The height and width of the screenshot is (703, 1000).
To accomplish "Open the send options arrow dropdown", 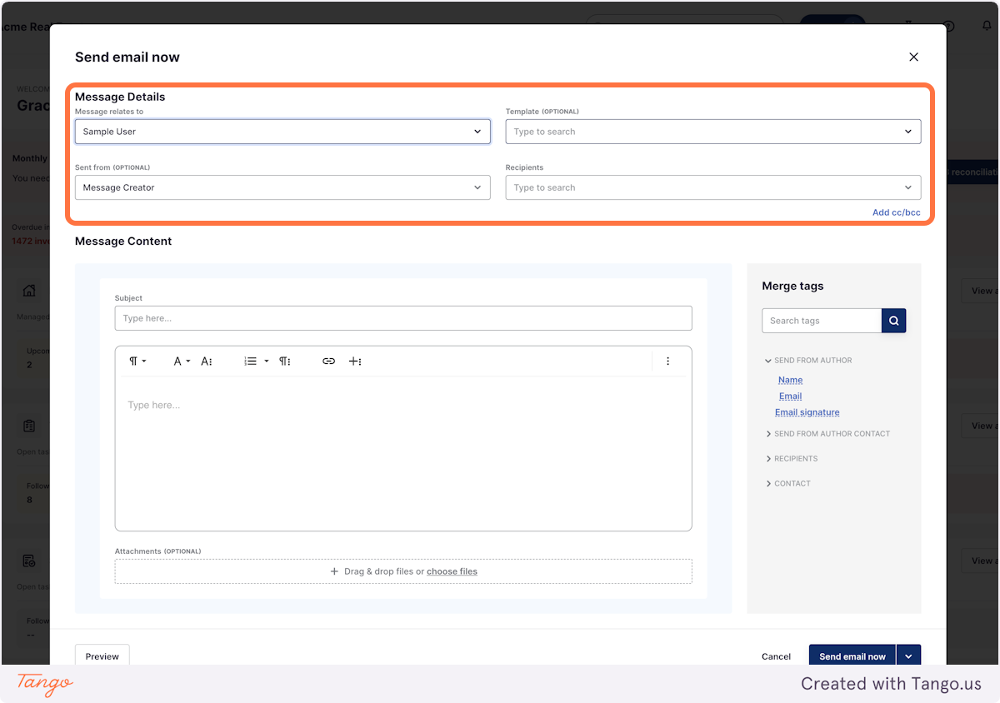I will [x=909, y=656].
